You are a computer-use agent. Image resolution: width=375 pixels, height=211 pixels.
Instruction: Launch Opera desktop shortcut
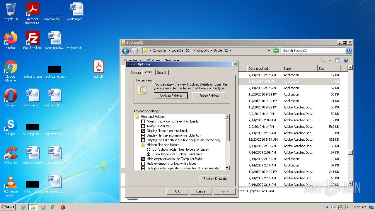[x=11, y=98]
